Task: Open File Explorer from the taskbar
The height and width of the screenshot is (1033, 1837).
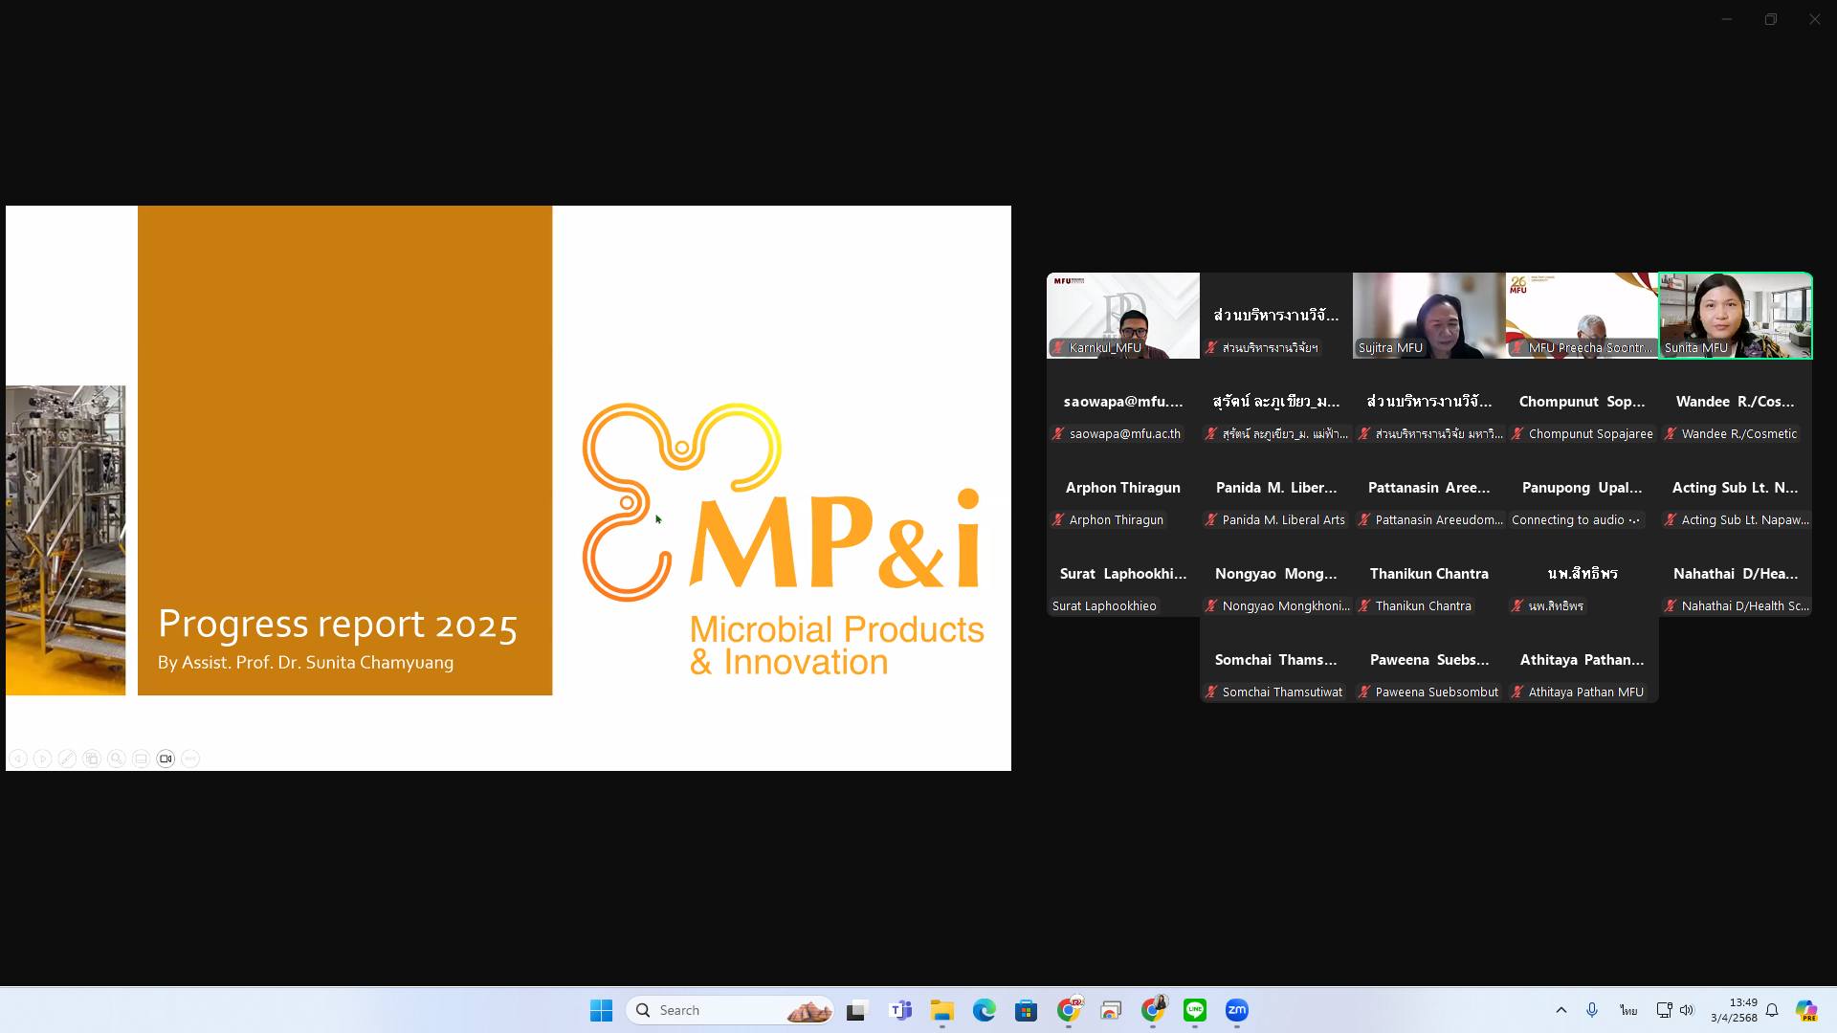Action: [x=941, y=1010]
